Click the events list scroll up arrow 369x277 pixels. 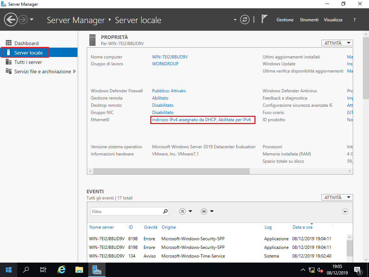point(350,237)
